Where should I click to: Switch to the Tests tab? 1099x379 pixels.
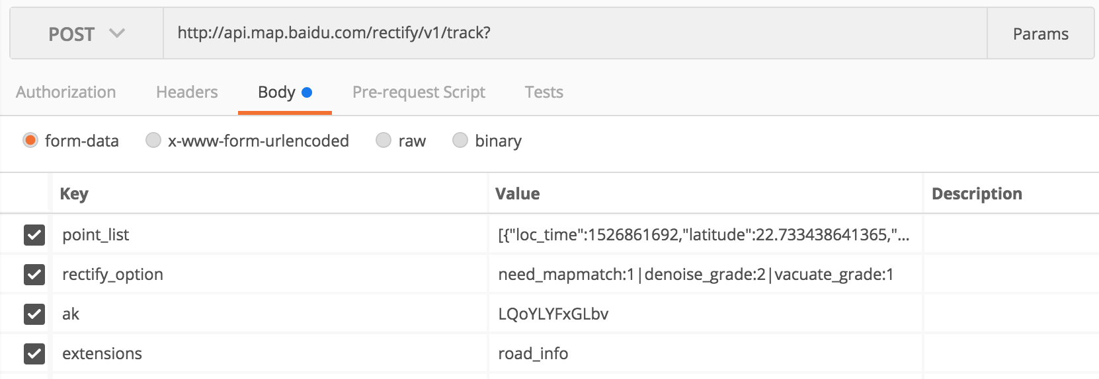[x=544, y=92]
